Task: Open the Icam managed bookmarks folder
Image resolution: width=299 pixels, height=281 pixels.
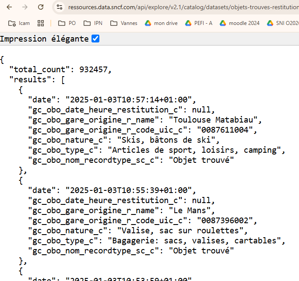Action: 19,23
